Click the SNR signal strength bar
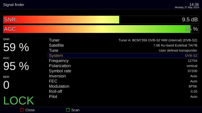The width and height of the screenshot is (202, 113). pyautogui.click(x=101, y=20)
